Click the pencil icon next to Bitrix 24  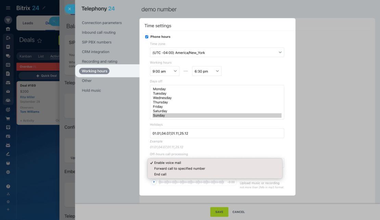click(x=44, y=8)
